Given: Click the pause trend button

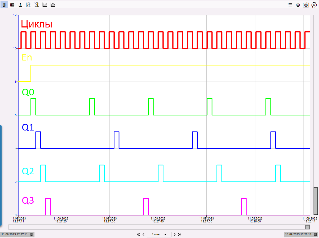Looking at the screenshot, I should [x=4, y=5].
